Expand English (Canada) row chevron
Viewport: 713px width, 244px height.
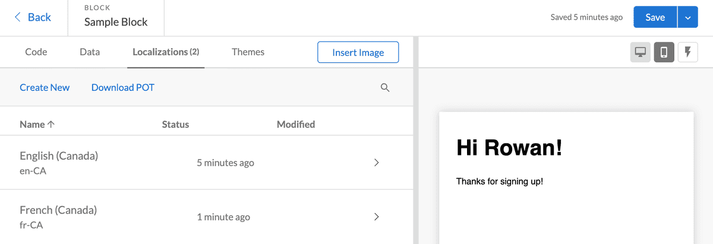pyautogui.click(x=376, y=163)
